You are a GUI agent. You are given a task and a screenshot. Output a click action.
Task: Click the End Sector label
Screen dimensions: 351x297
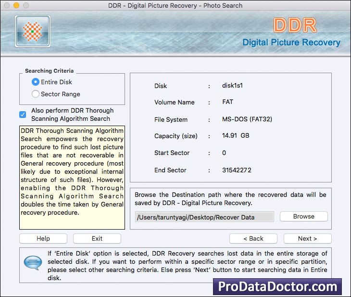[170, 170]
